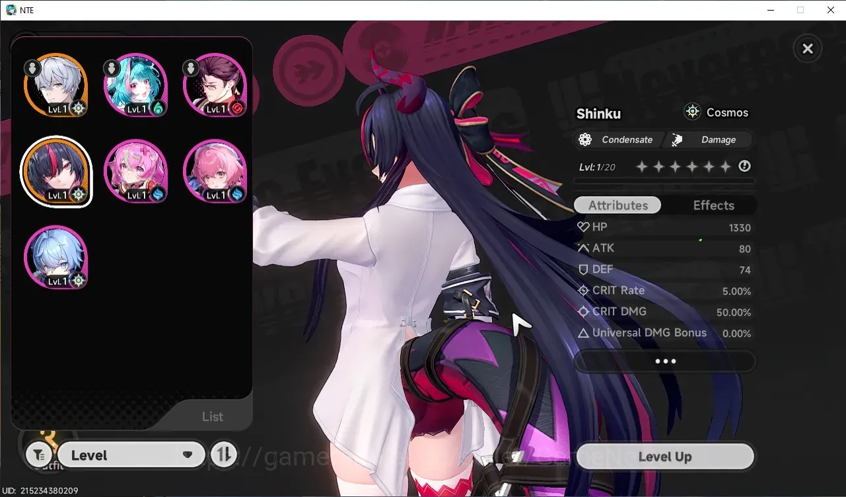846x497 pixels.
Task: Close the character panel with X
Action: pyautogui.click(x=807, y=48)
